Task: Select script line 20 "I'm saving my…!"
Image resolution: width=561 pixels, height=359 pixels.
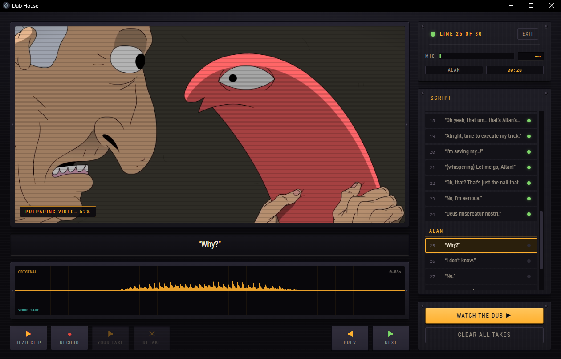Action: tap(481, 151)
